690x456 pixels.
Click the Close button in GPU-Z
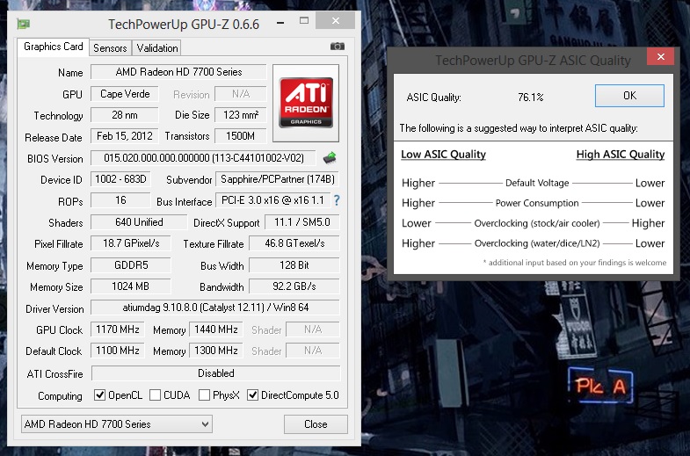[316, 423]
